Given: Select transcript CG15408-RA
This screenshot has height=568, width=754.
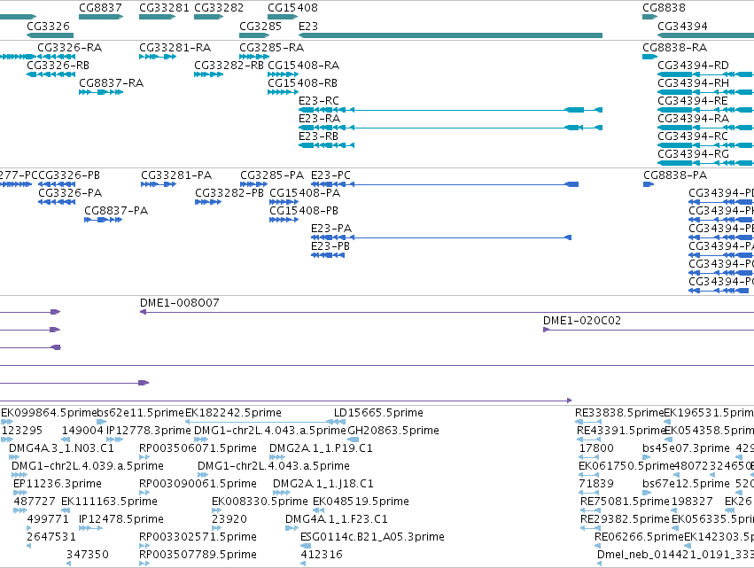Looking at the screenshot, I should point(284,74).
